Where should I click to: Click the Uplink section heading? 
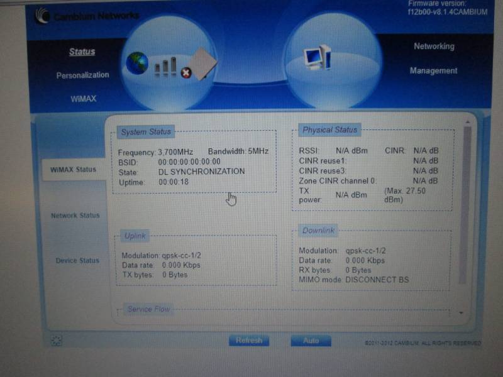(x=135, y=236)
